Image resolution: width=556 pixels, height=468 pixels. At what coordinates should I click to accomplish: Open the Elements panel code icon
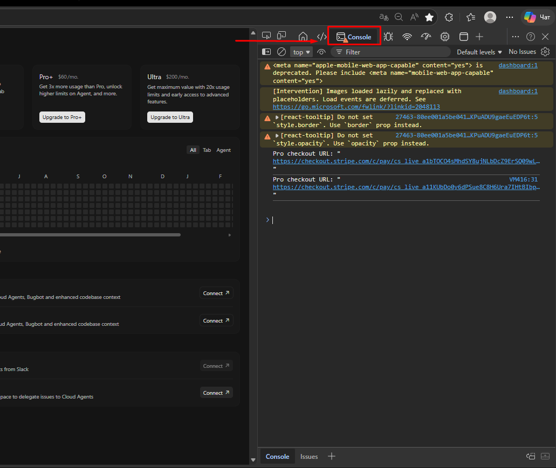[321, 37]
